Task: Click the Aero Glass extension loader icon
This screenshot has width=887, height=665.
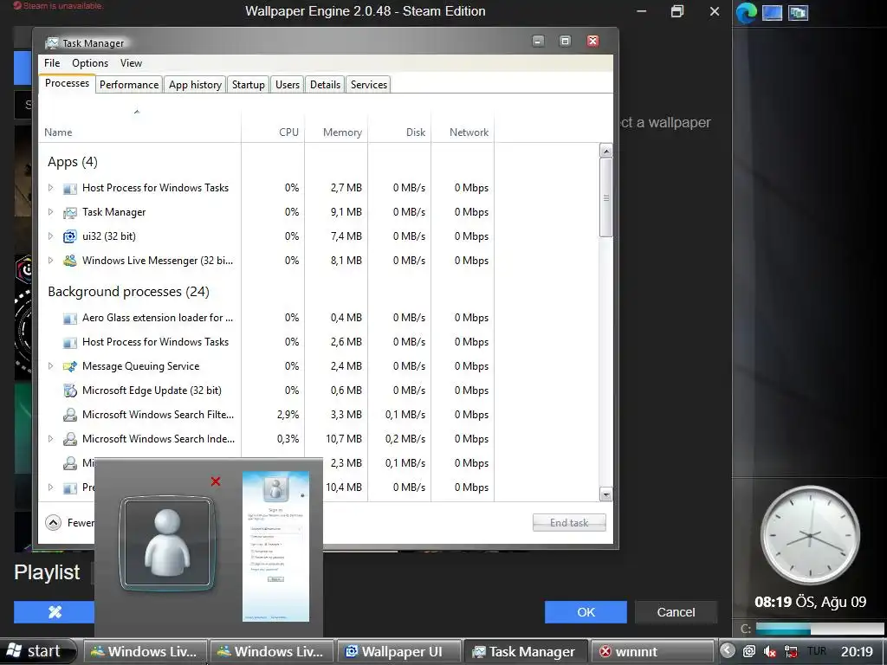Action: [69, 318]
